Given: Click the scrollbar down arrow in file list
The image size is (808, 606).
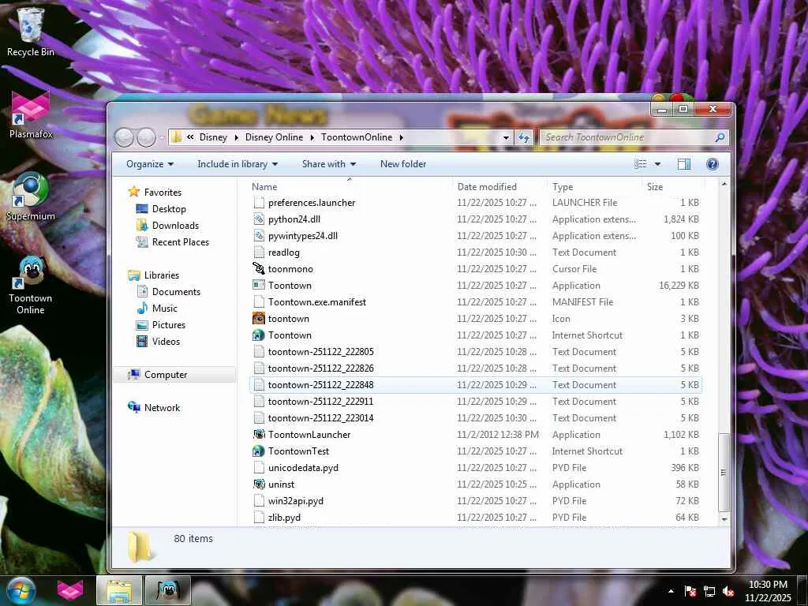Looking at the screenshot, I should pyautogui.click(x=724, y=519).
